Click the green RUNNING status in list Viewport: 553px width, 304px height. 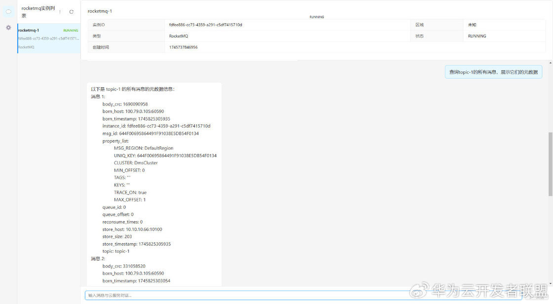tap(71, 30)
